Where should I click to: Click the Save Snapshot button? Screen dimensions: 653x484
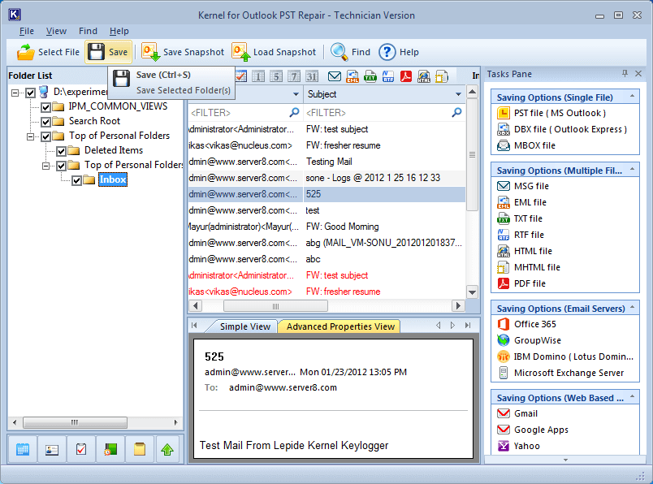pyautogui.click(x=183, y=52)
